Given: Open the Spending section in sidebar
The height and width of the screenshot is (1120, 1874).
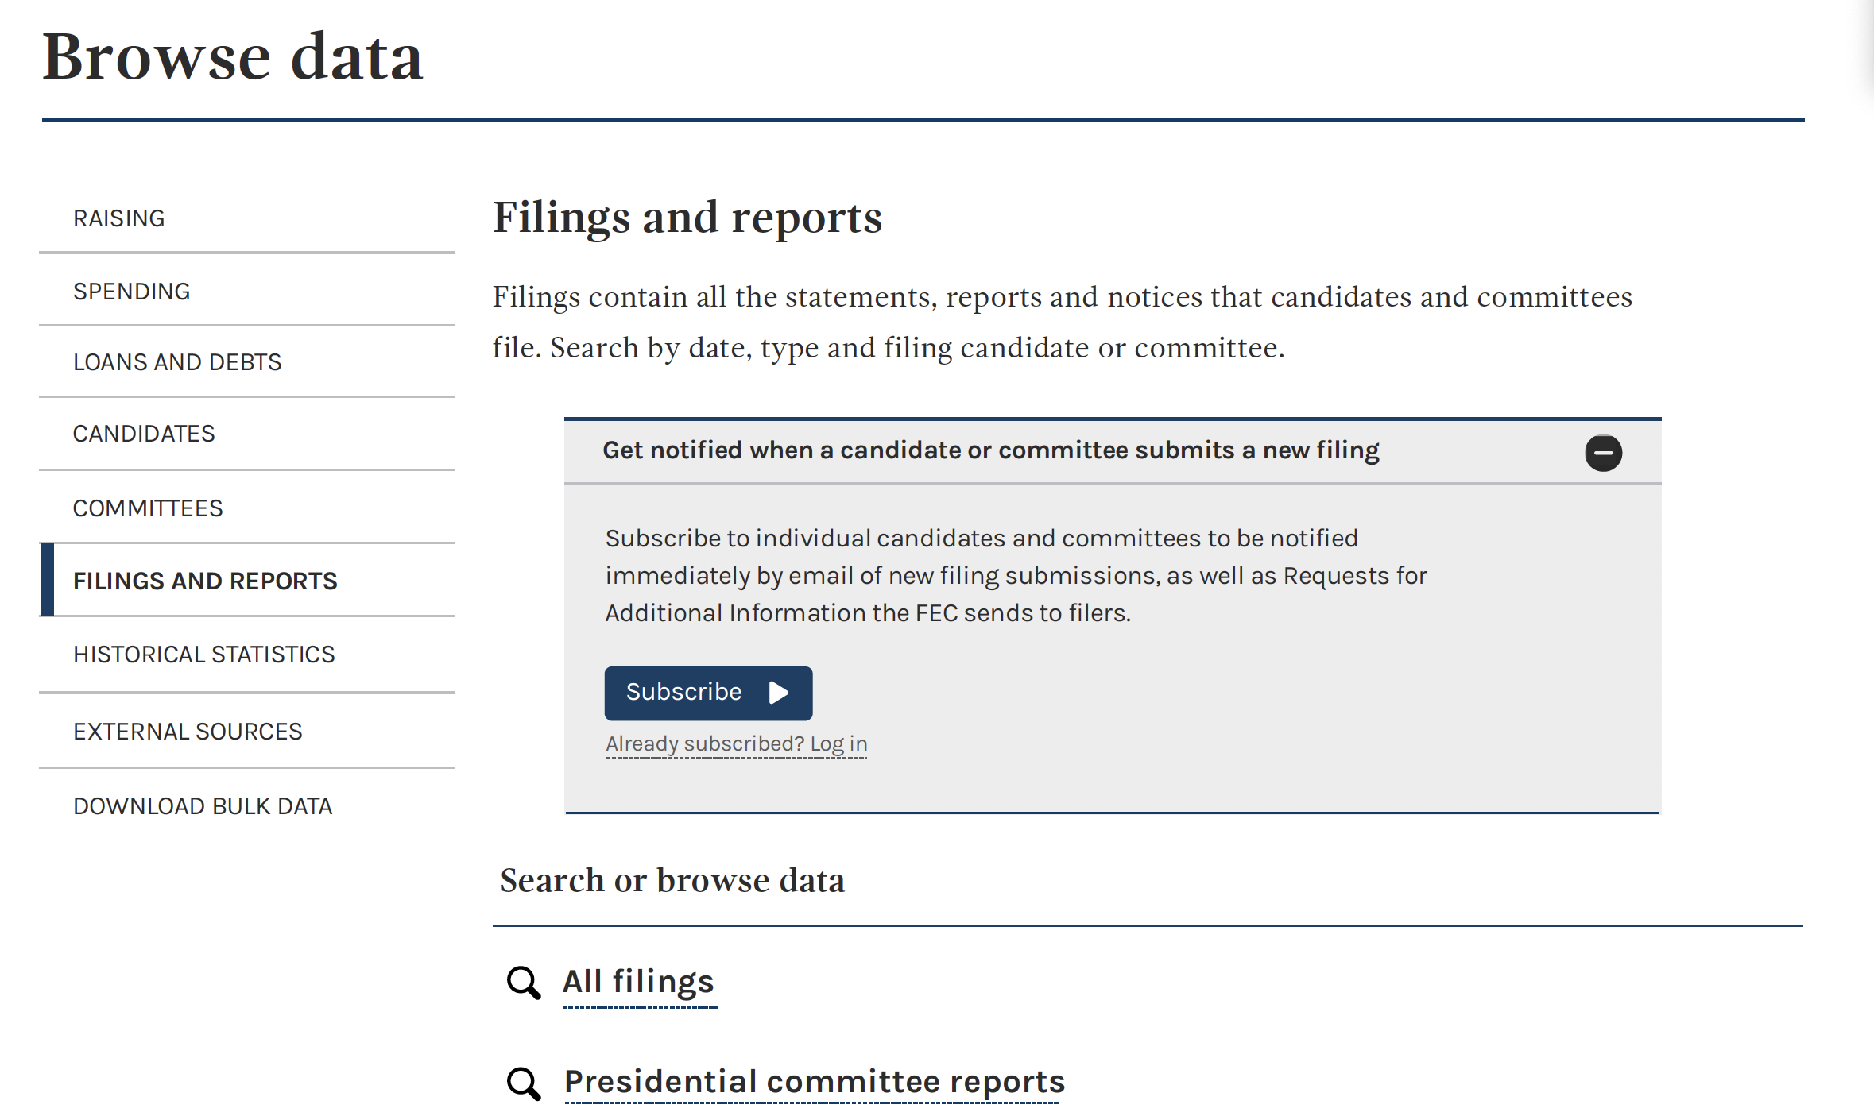Looking at the screenshot, I should tap(246, 291).
